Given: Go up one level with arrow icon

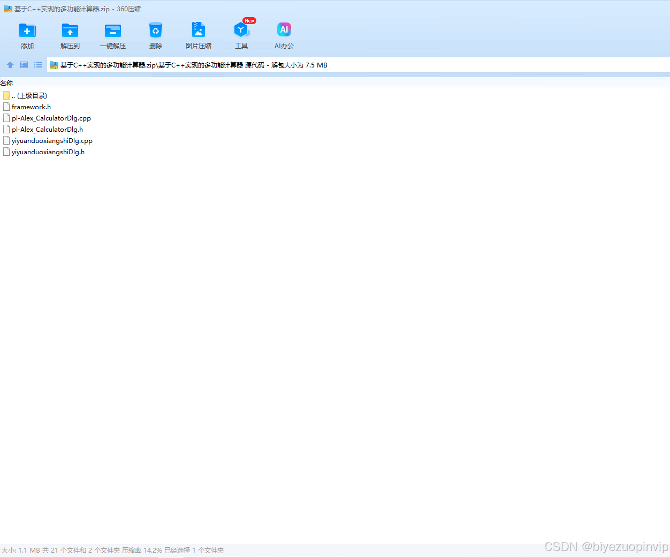Looking at the screenshot, I should (x=10, y=65).
